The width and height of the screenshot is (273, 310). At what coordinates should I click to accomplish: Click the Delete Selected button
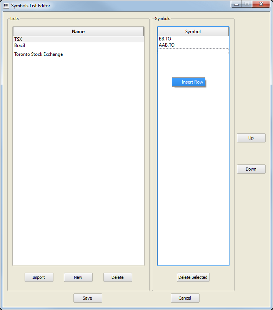[x=193, y=277]
